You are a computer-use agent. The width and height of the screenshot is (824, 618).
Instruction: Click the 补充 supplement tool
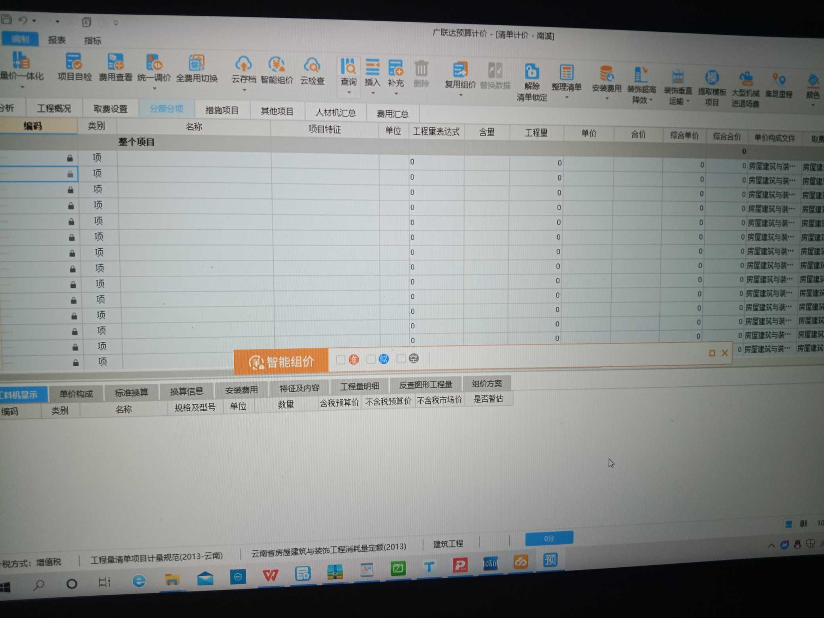[396, 73]
